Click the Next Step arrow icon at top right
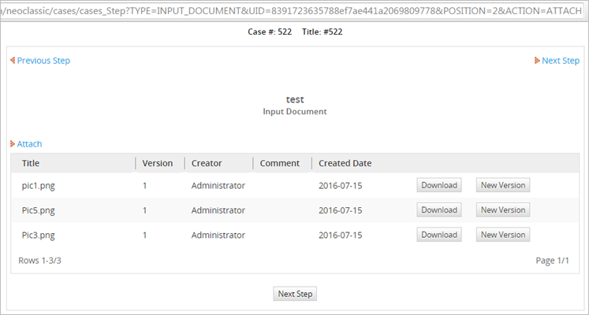This screenshot has height=315, width=589. pyautogui.click(x=537, y=61)
